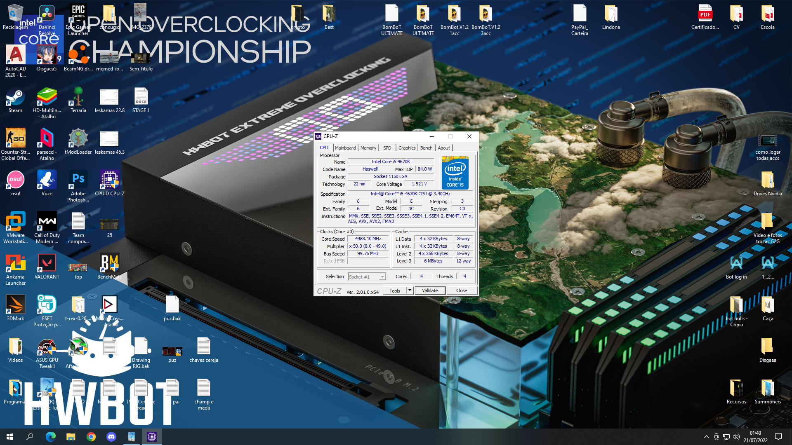Viewport: 792px width, 445px height.
Task: Open File Explorer from taskbar
Action: click(x=71, y=437)
